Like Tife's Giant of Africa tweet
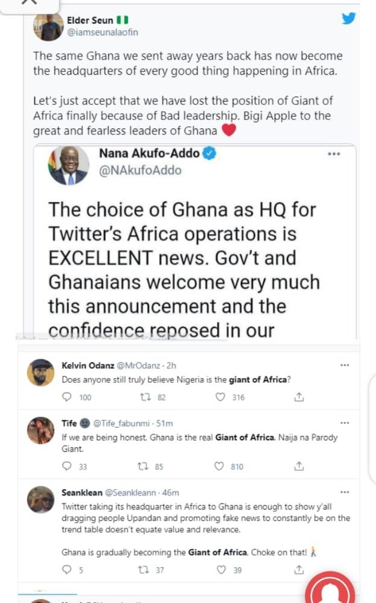This screenshot has width=376, height=603. 221,466
